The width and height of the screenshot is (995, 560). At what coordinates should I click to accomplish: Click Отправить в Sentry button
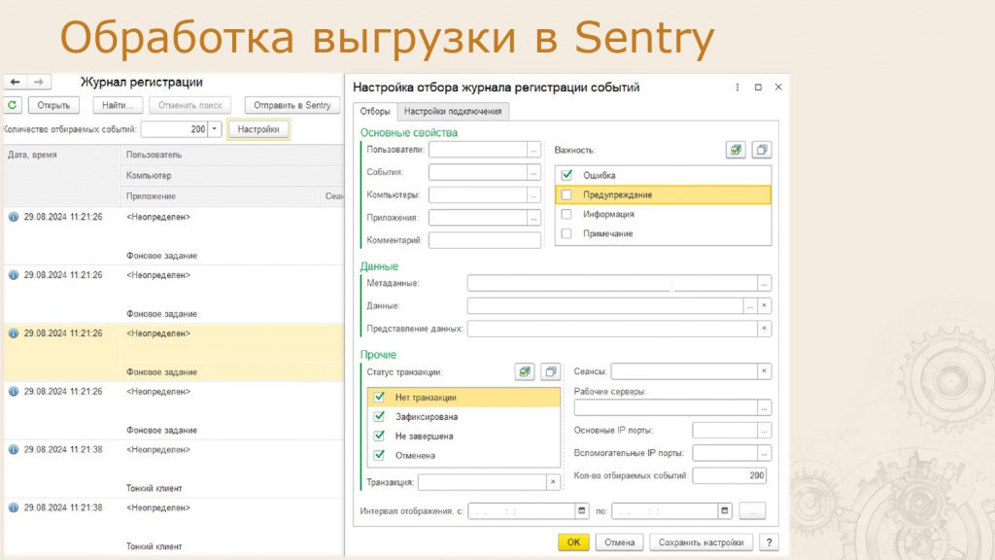click(x=292, y=105)
